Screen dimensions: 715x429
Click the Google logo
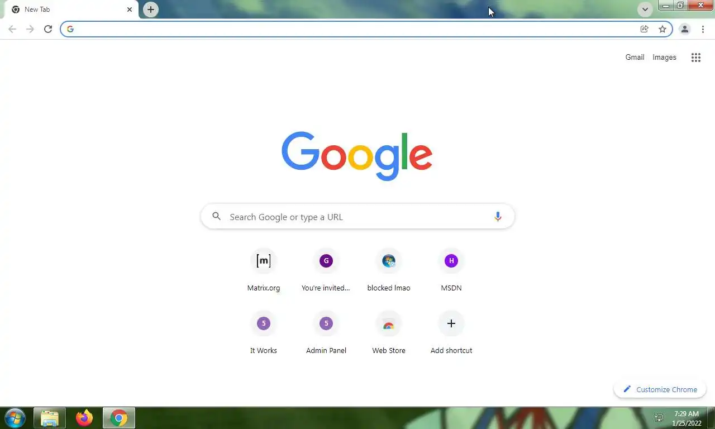coord(357,156)
